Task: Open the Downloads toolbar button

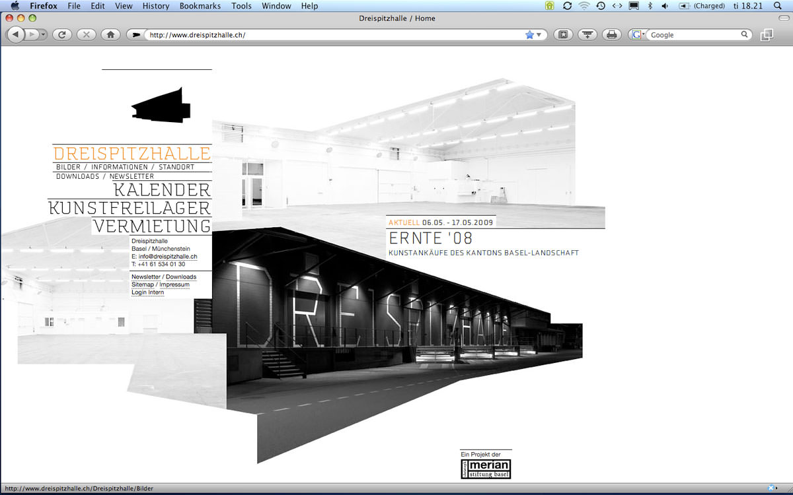Action: click(x=587, y=34)
